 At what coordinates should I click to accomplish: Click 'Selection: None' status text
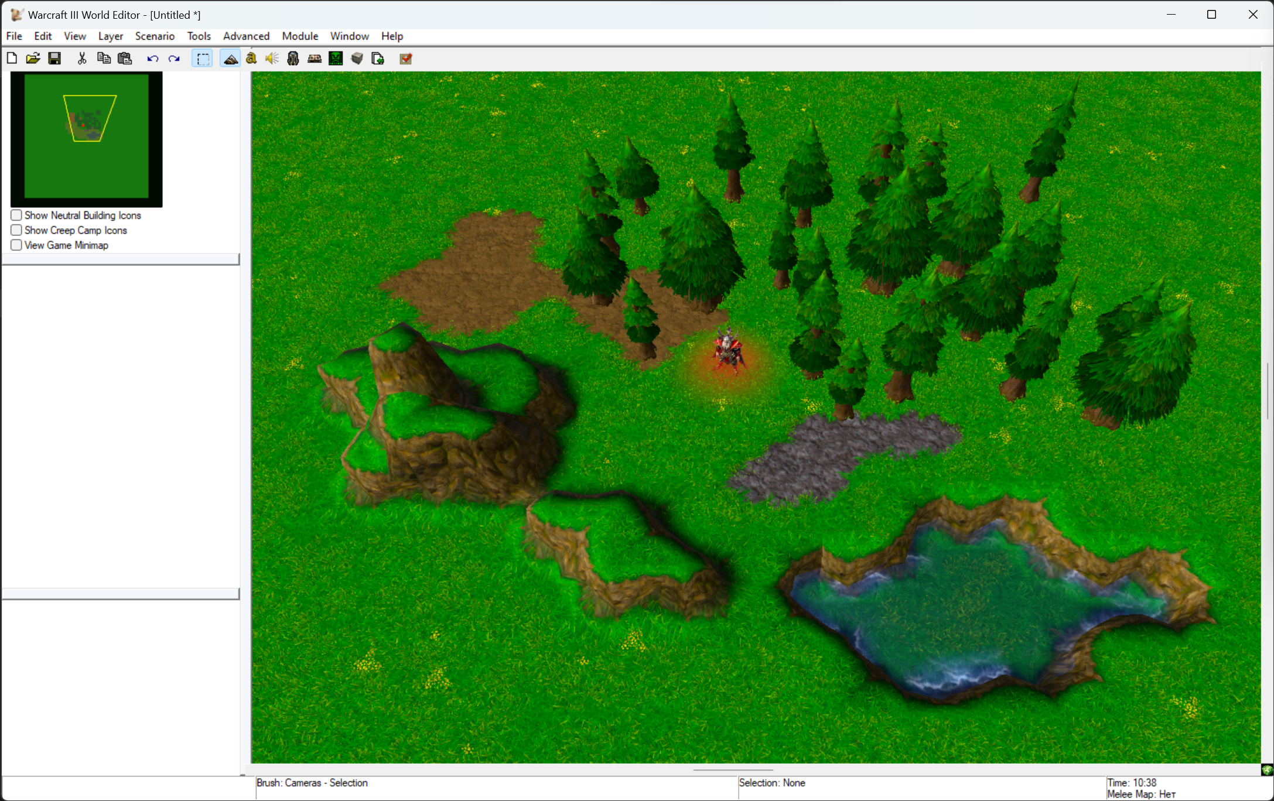[x=772, y=783]
